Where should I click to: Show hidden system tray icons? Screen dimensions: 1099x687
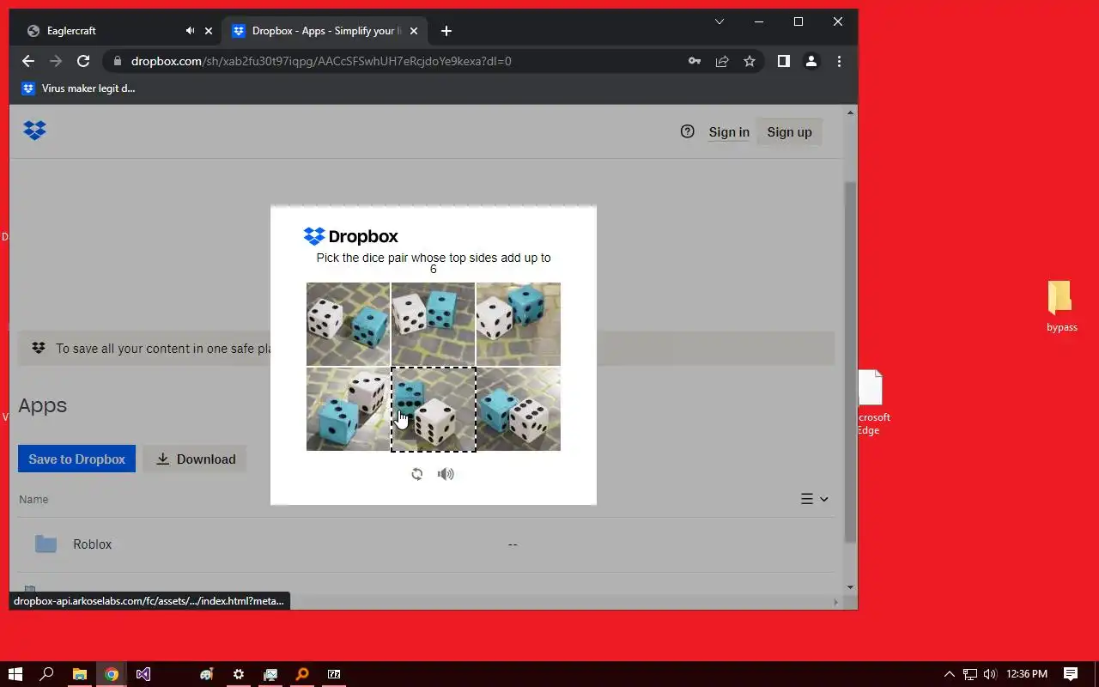tap(949, 674)
